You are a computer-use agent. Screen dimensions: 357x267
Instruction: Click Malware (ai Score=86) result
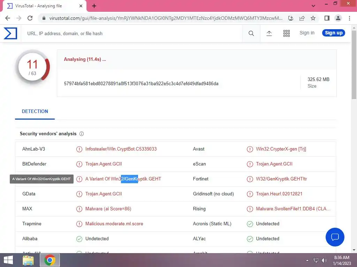[108, 209]
